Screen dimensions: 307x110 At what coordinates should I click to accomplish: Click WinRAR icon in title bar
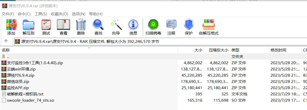5,6
